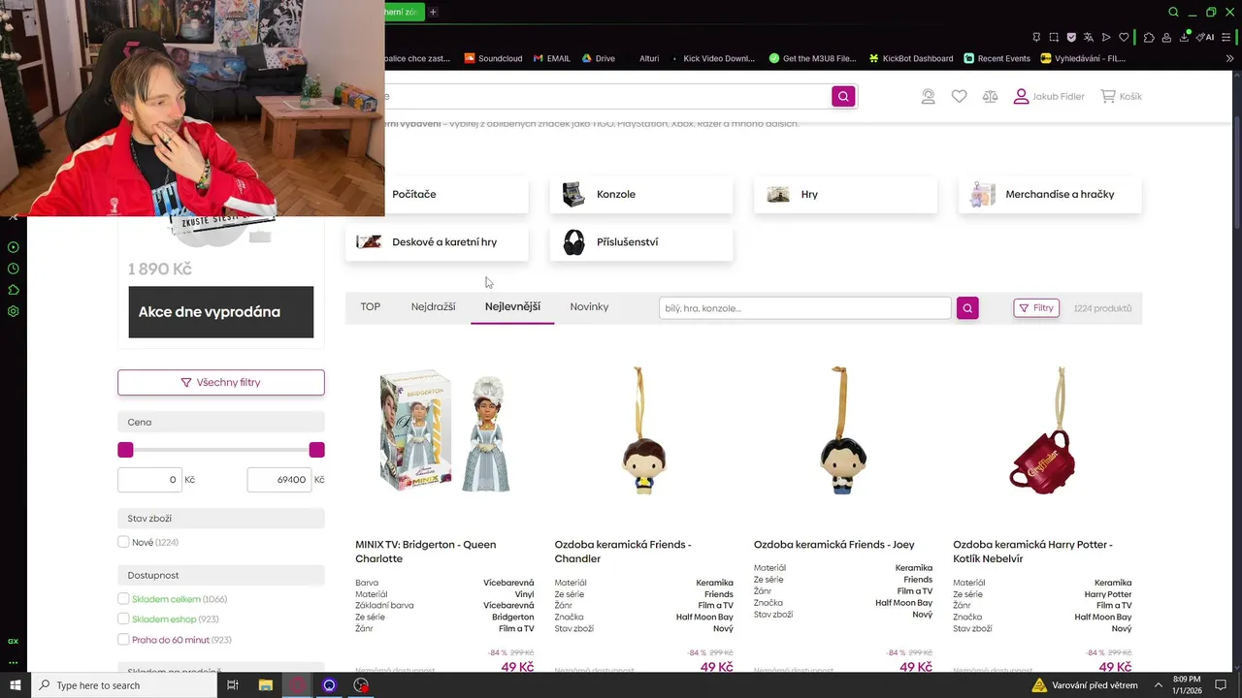The height and width of the screenshot is (698, 1242).
Task: Open sidebar history clock icon
Action: pyautogui.click(x=14, y=269)
